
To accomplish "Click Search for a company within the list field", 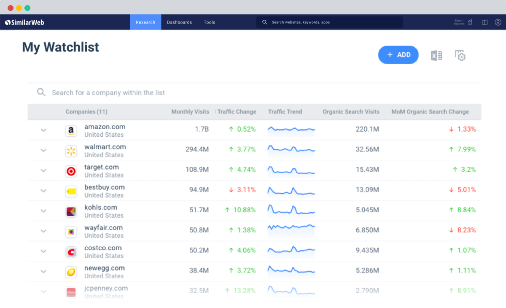I will 254,92.
